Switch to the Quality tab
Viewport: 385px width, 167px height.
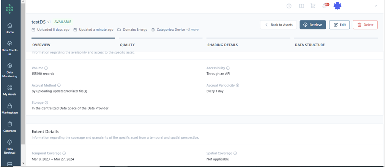click(127, 45)
